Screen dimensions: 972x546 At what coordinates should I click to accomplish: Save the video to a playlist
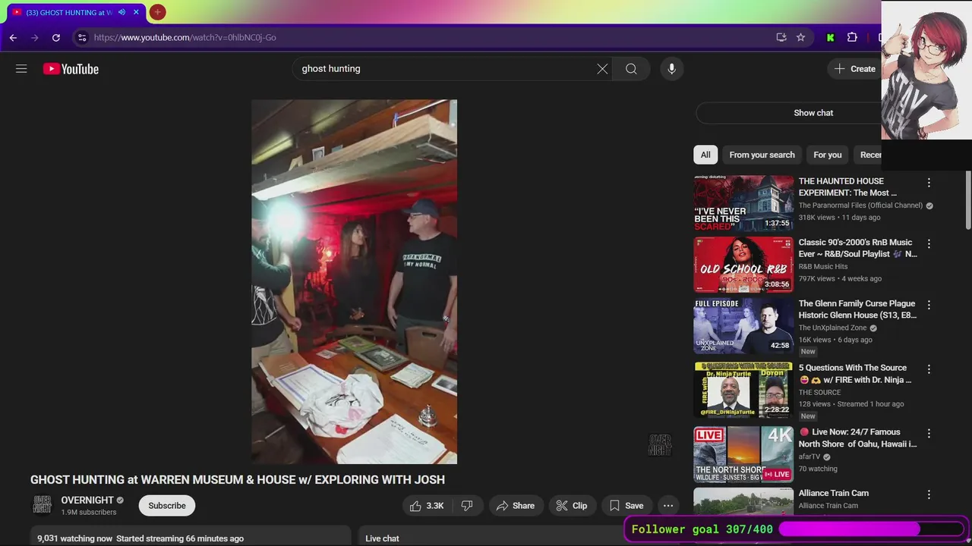(x=626, y=506)
